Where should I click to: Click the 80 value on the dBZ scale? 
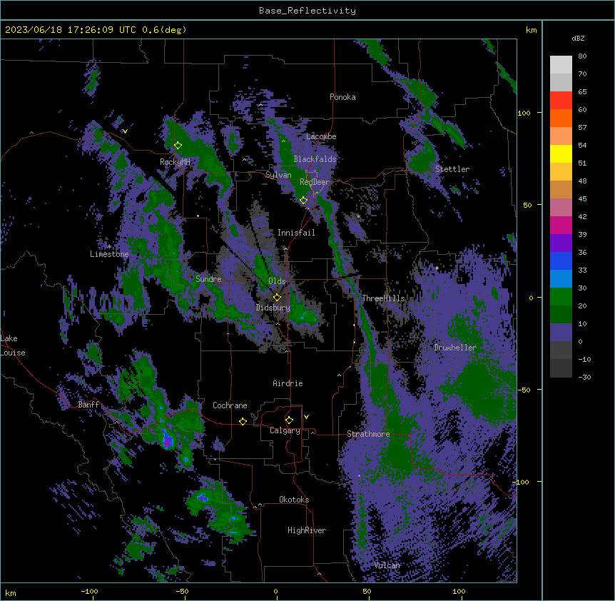click(x=582, y=56)
